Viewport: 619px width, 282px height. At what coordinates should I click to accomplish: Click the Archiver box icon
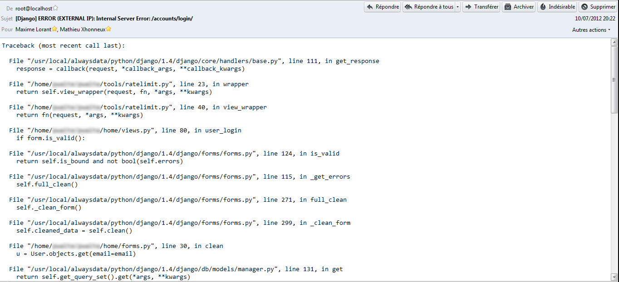[x=508, y=7]
